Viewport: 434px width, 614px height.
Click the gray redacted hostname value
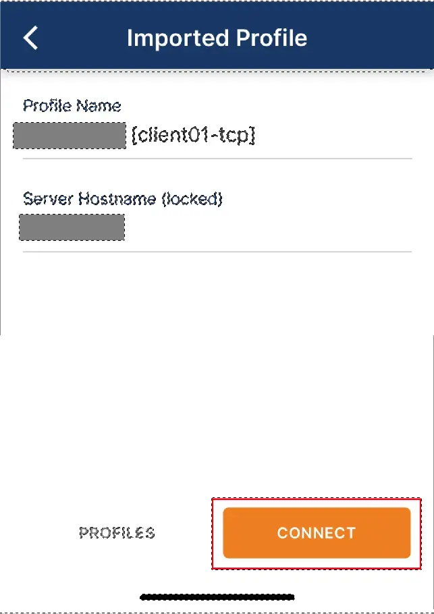(72, 227)
